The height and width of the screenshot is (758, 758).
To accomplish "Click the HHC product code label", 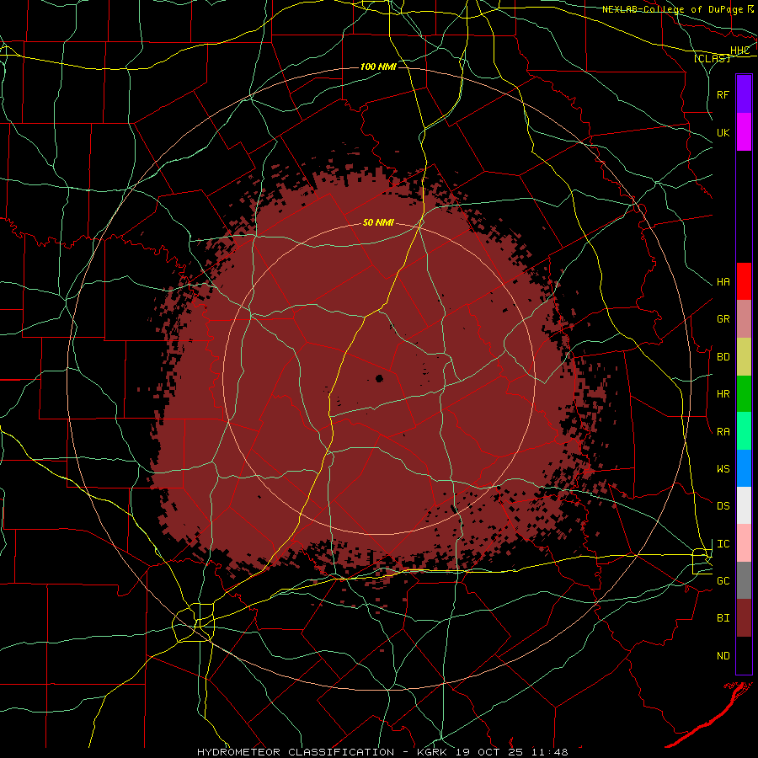I will coord(739,51).
